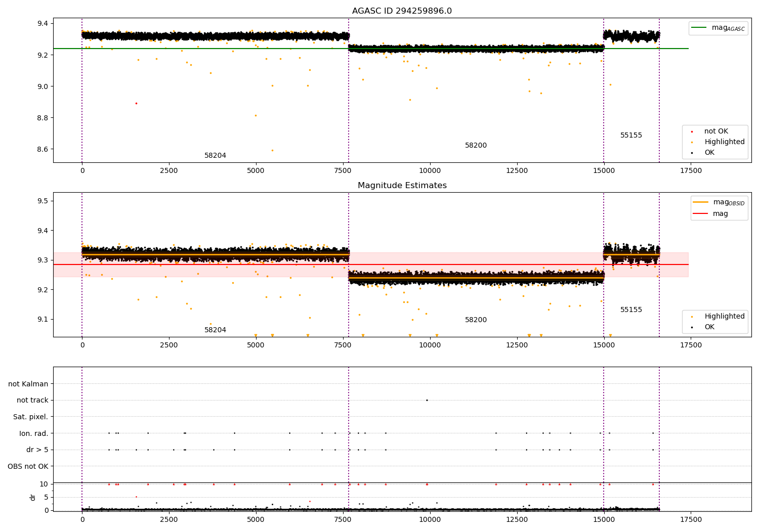The image size is (759, 531).
Task: Click y-axis tick 9.3 of Magnitude Estimates plot
Action: (43, 260)
